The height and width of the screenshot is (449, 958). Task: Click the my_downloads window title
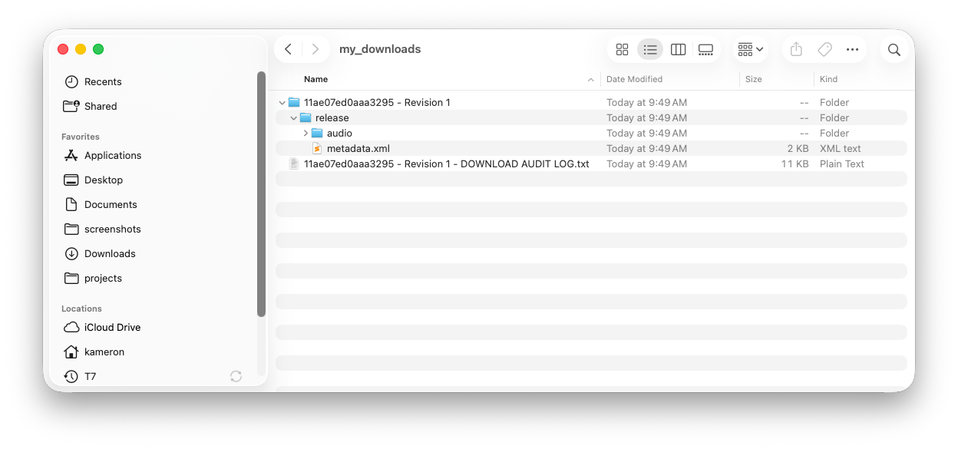[x=380, y=49]
